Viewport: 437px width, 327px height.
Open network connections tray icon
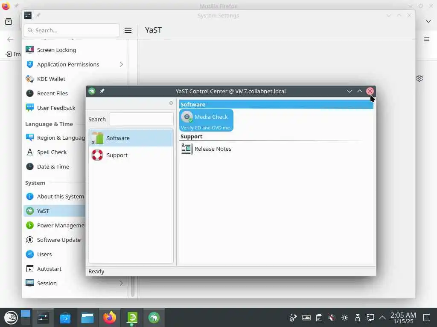(x=370, y=318)
